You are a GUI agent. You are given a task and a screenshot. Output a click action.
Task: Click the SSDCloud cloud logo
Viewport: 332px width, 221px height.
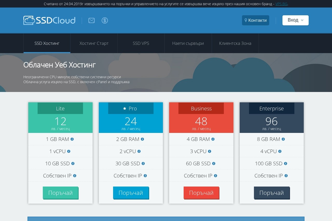pyautogui.click(x=29, y=20)
